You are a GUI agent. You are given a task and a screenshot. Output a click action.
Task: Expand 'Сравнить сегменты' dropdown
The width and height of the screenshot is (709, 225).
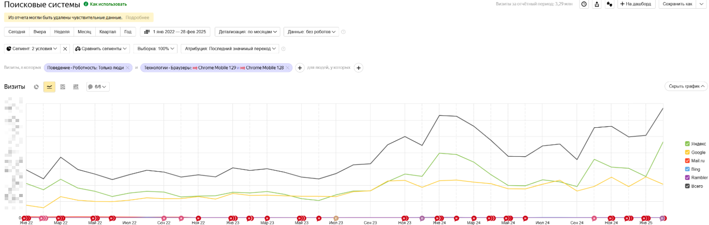click(101, 49)
